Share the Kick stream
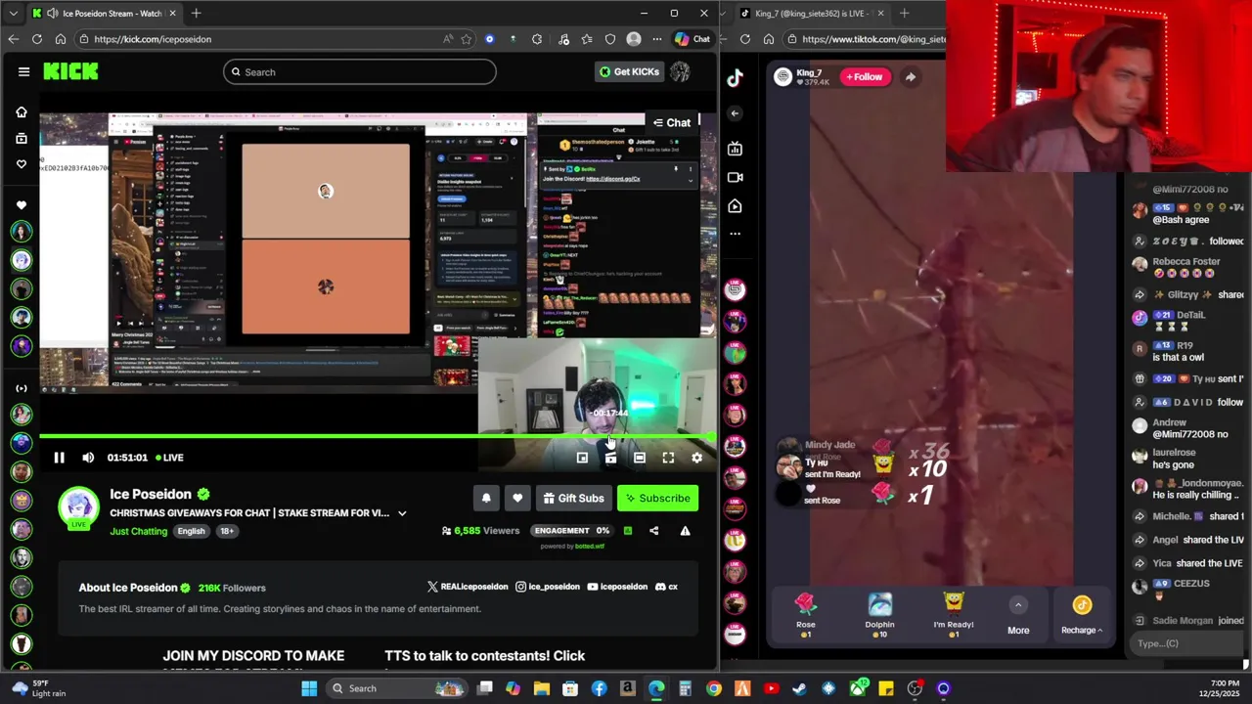Image resolution: width=1252 pixels, height=704 pixels. (654, 531)
